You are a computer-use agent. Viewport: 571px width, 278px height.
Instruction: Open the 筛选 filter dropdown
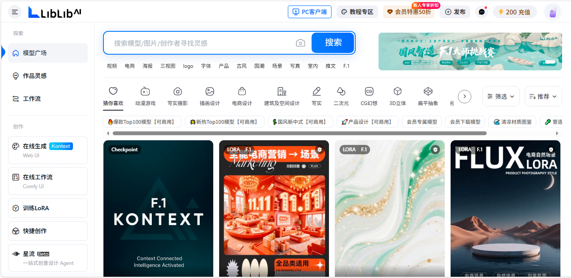pos(501,97)
